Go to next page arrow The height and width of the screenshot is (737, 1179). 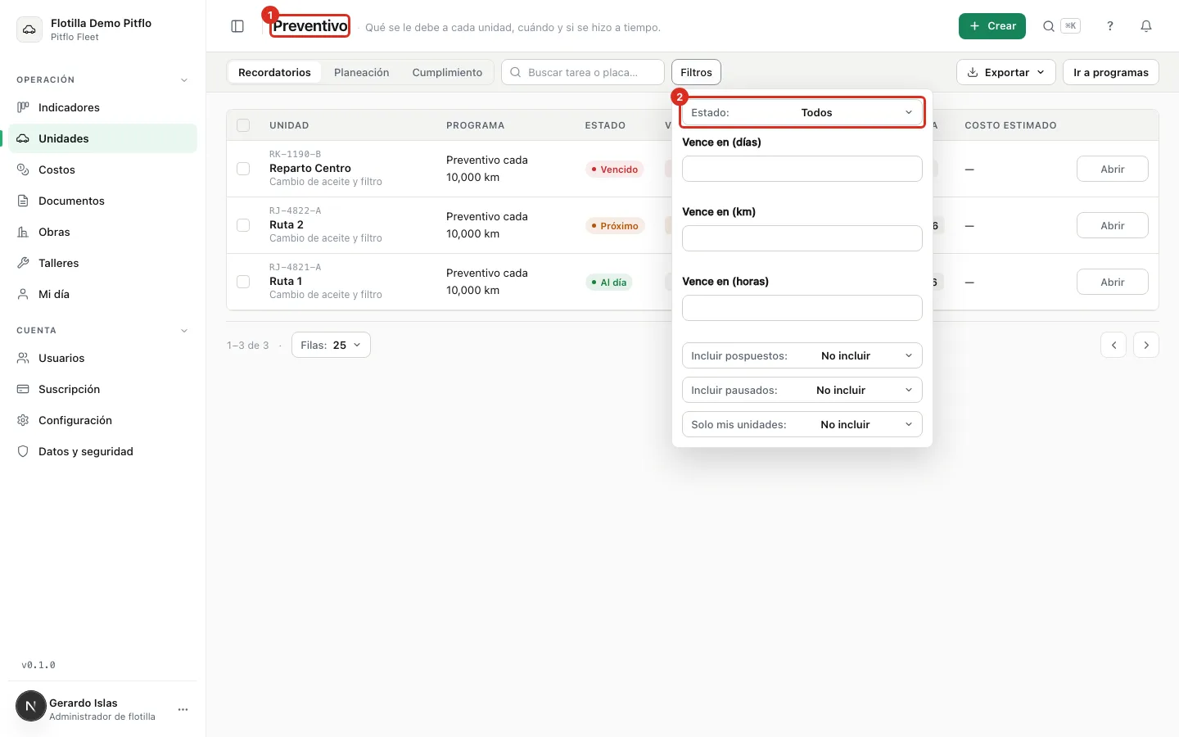pyautogui.click(x=1146, y=345)
